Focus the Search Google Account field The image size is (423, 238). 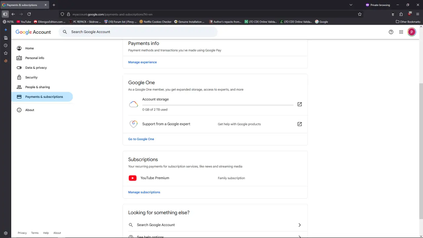(x=138, y=32)
